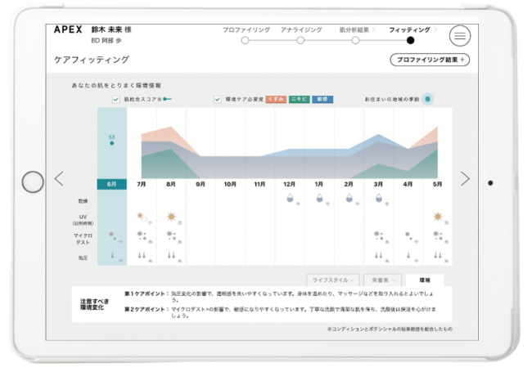Click the 第1ケアポイント heading
The image size is (532, 372).
(145, 294)
